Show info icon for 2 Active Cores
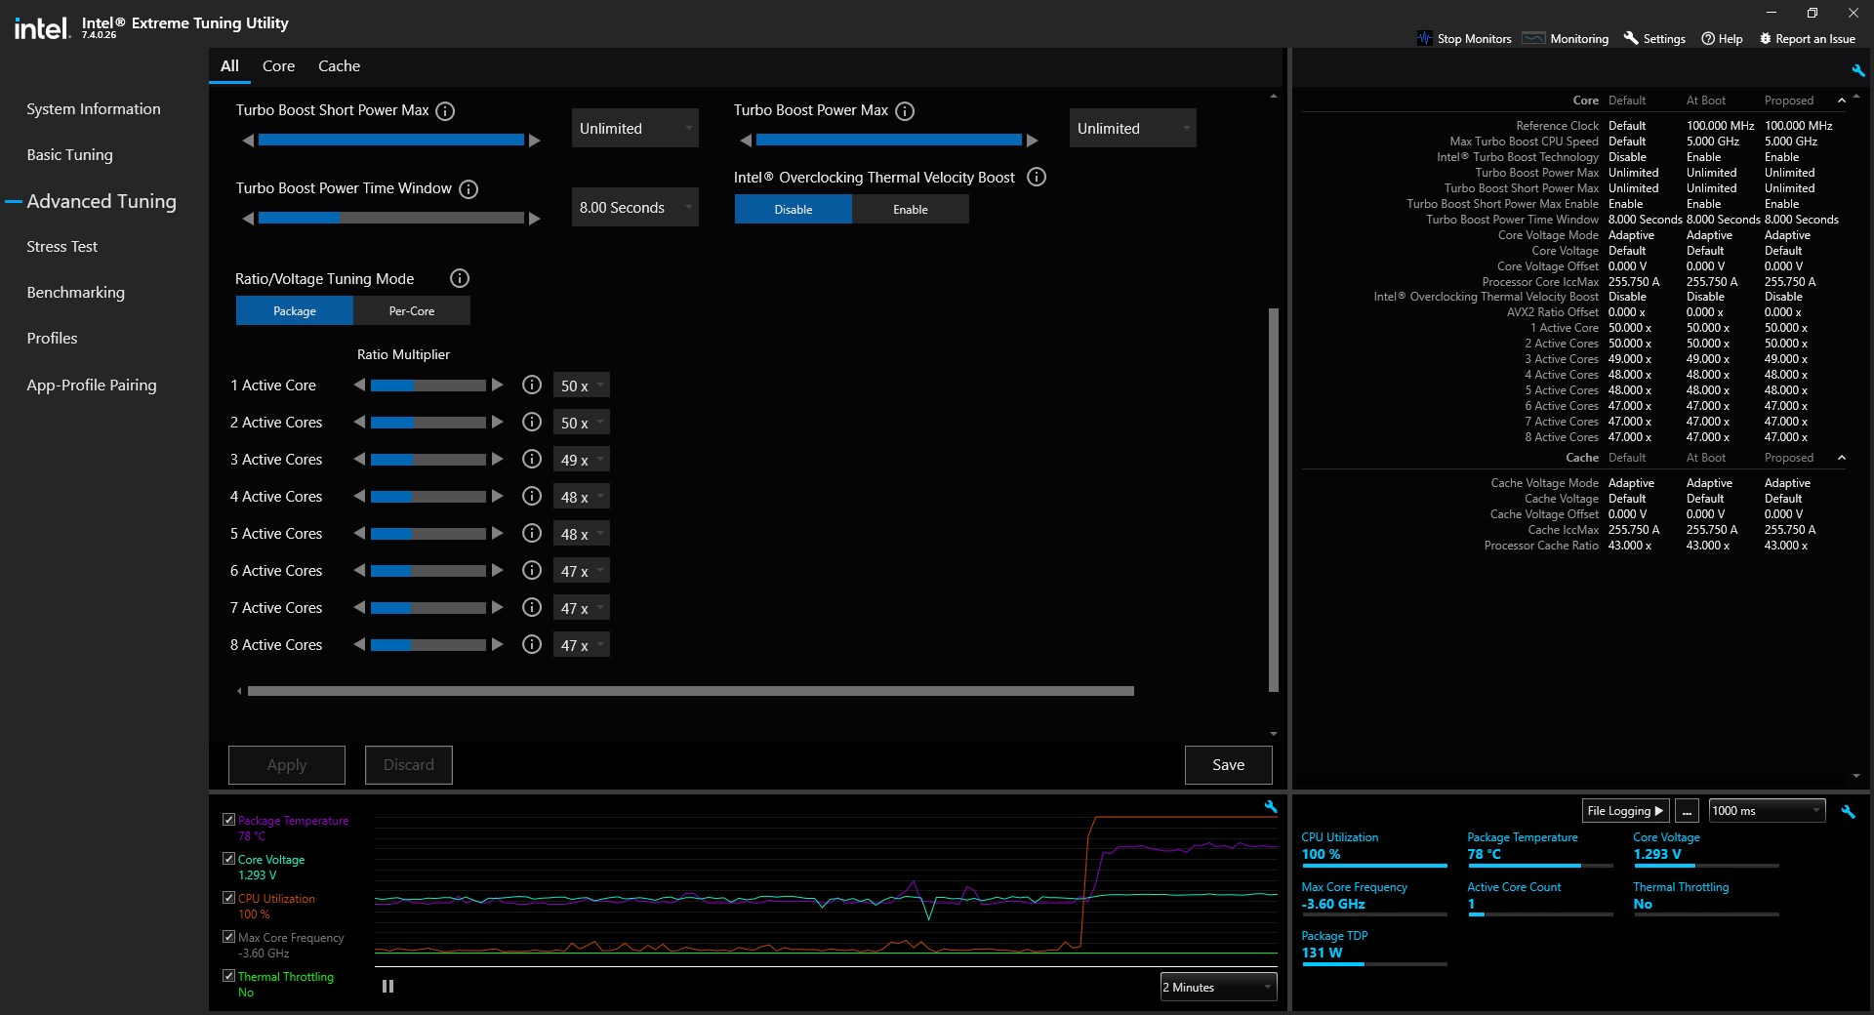 tap(532, 422)
